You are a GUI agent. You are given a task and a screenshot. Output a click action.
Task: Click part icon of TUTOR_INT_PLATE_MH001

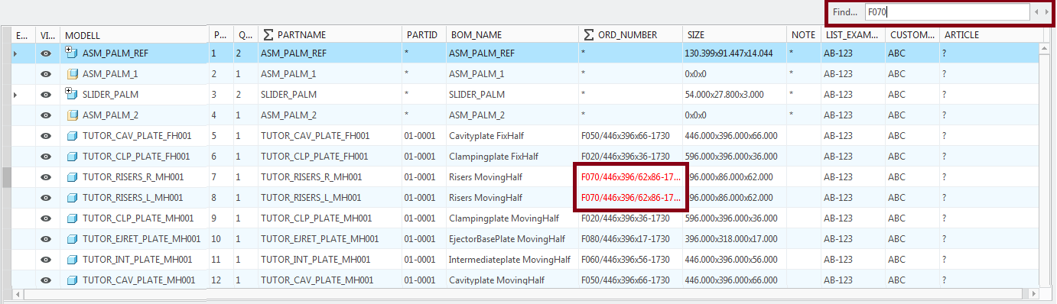[x=73, y=260]
